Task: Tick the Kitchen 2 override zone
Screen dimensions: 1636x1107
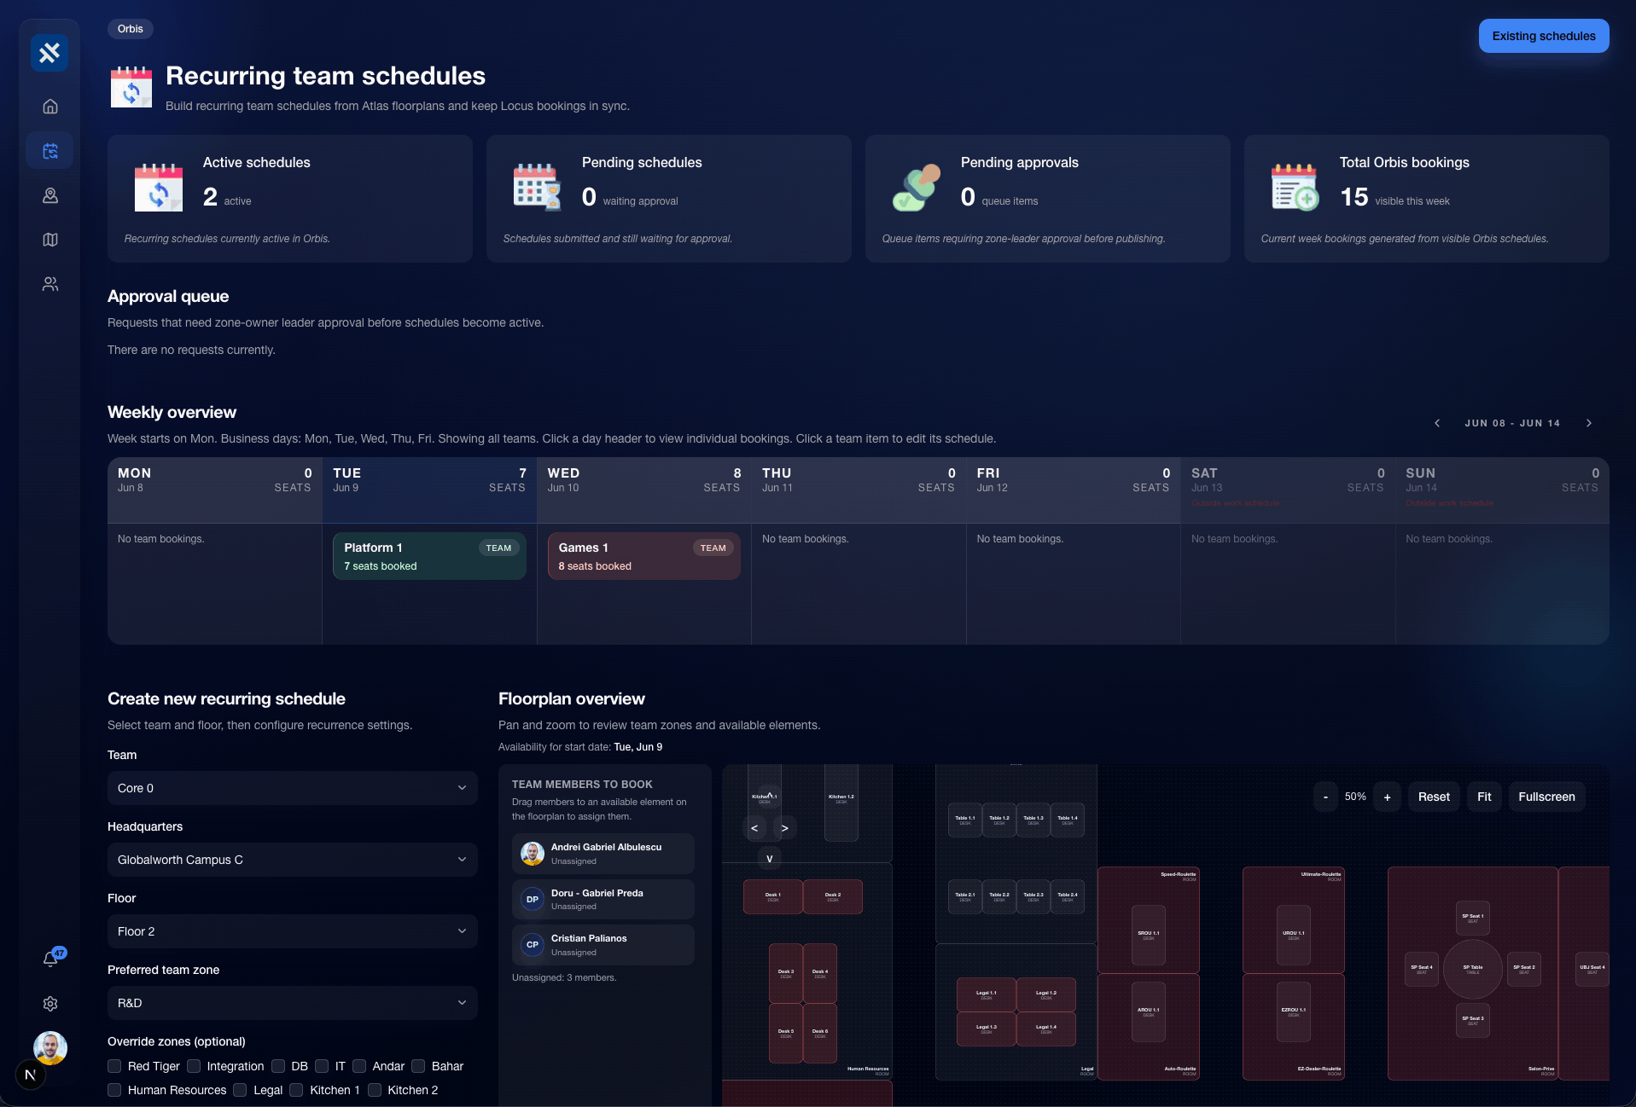Action: 374,1090
